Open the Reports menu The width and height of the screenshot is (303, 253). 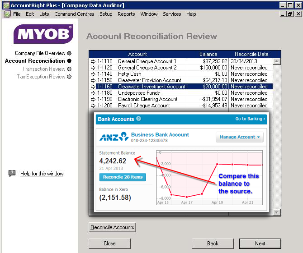pyautogui.click(x=126, y=14)
